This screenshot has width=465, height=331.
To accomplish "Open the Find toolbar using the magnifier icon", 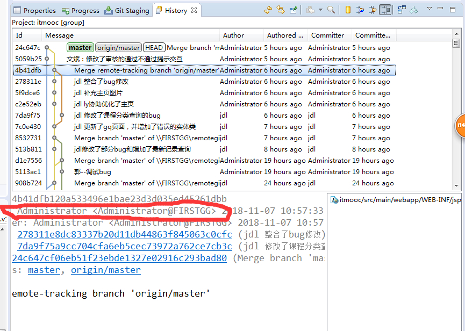I will (331, 9).
